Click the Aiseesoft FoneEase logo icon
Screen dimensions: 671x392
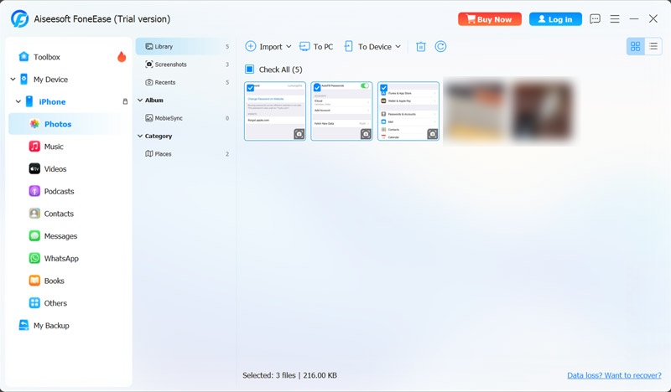(x=19, y=18)
